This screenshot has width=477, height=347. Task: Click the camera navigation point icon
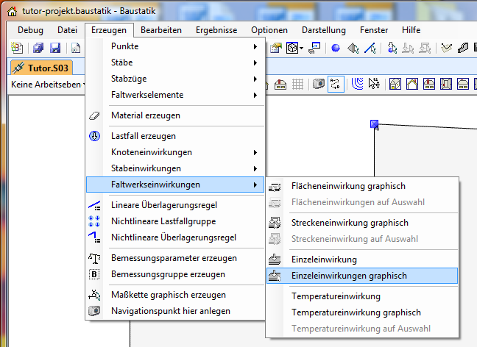319,84
